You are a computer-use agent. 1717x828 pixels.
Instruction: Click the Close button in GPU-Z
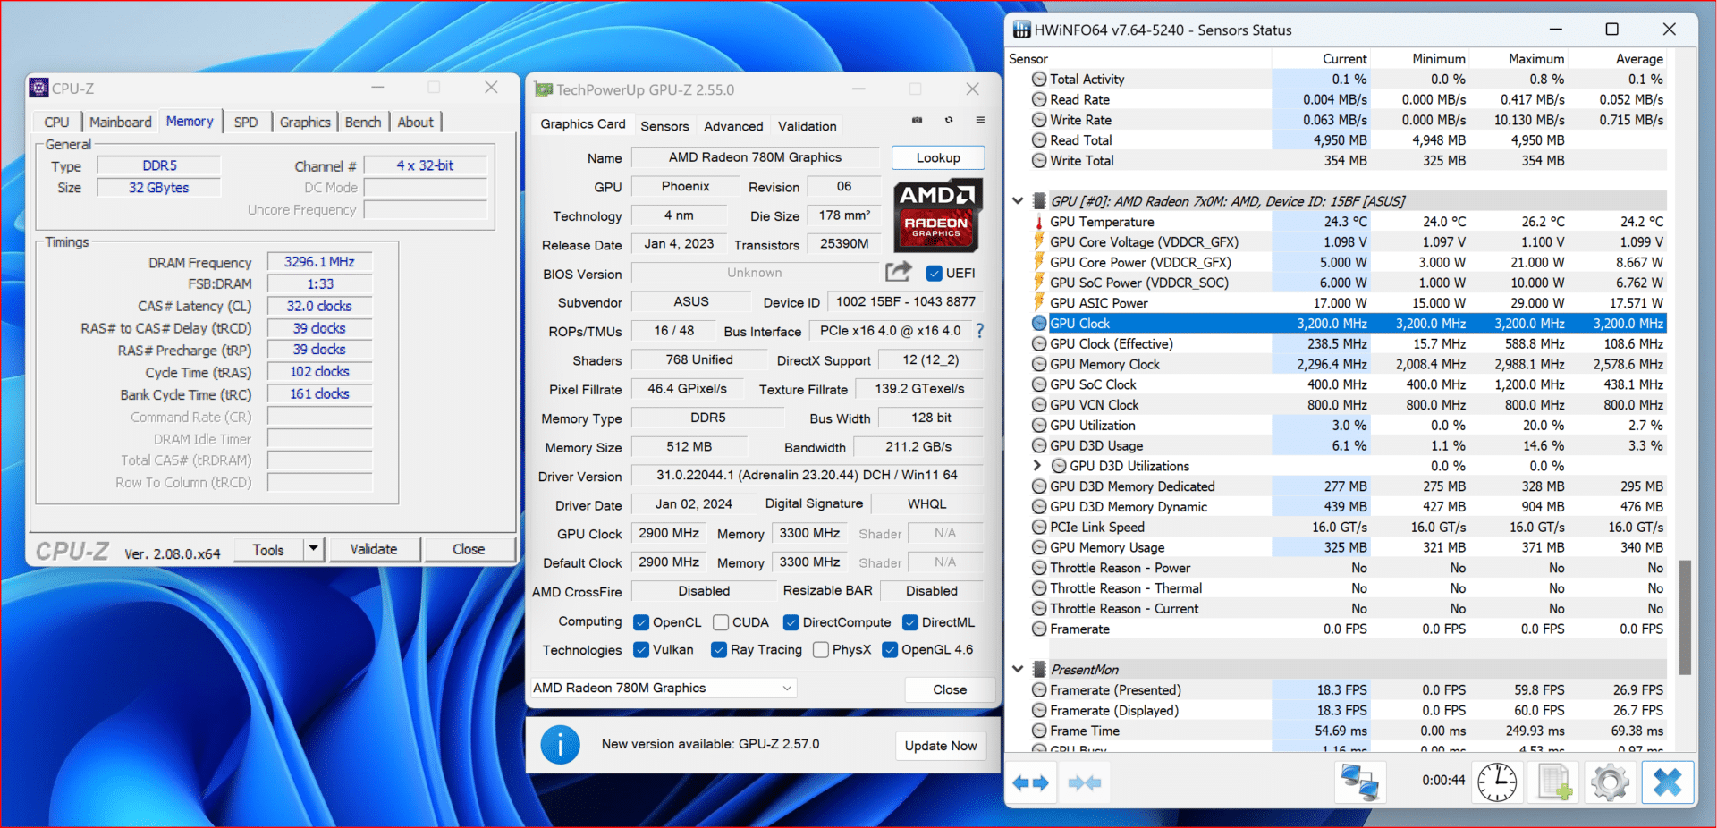click(950, 689)
